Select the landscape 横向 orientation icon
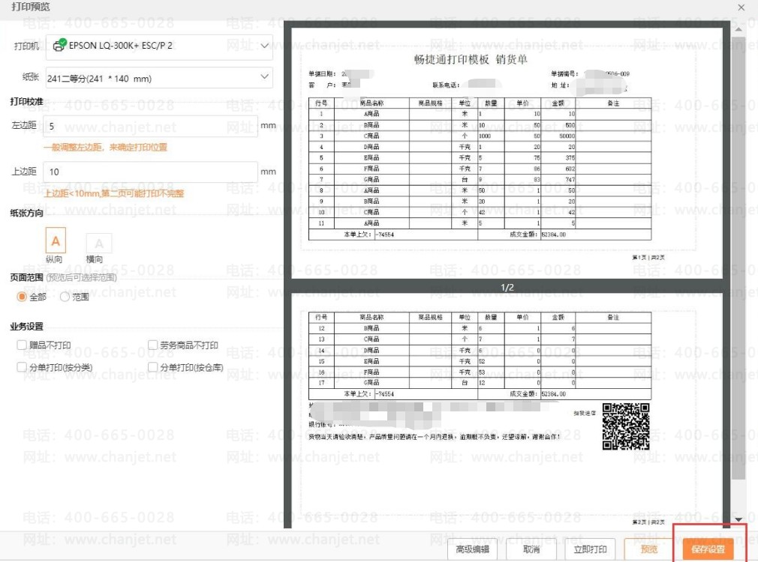Screen dimensions: 758x562 point(98,243)
